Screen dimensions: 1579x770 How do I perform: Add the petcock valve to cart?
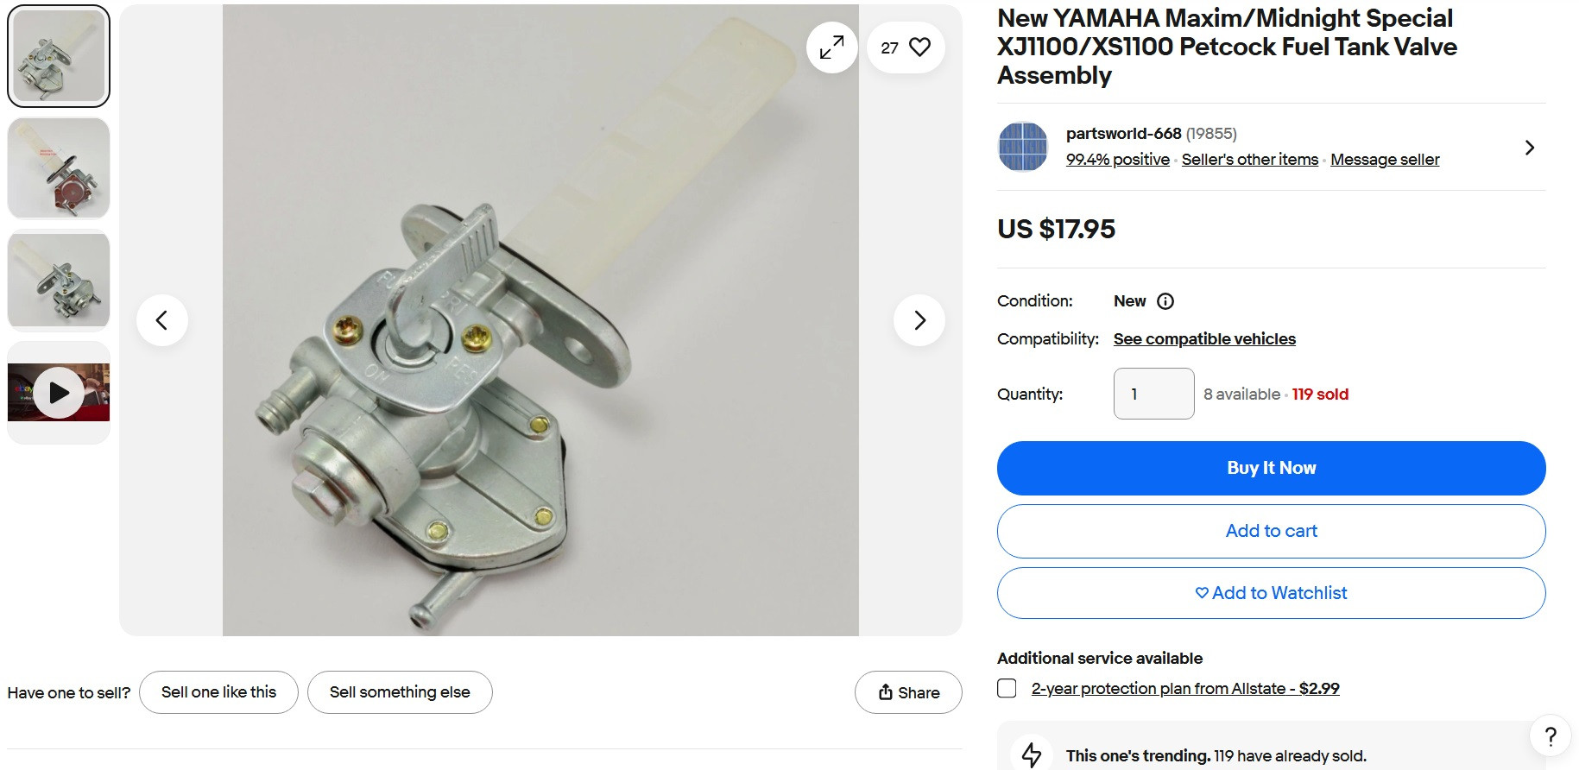(x=1271, y=531)
